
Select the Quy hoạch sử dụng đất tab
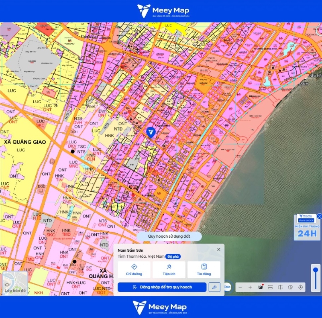[169, 236]
